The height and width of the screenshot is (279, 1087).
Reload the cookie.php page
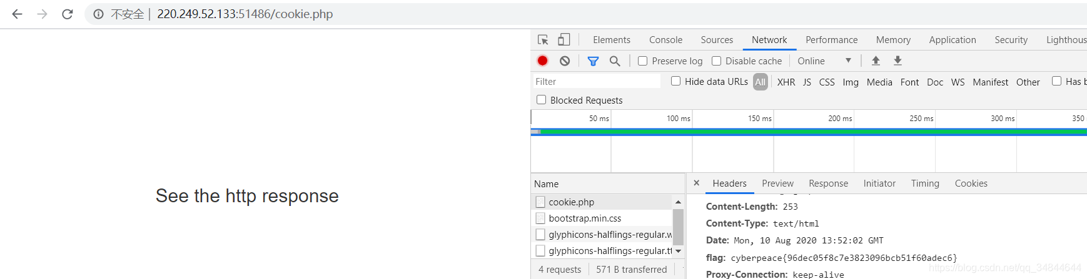point(68,14)
